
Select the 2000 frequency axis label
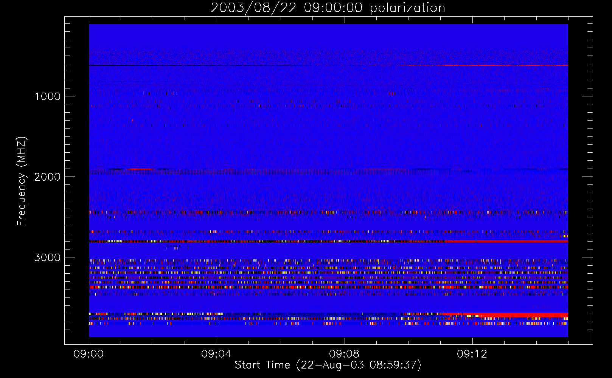[x=47, y=177]
